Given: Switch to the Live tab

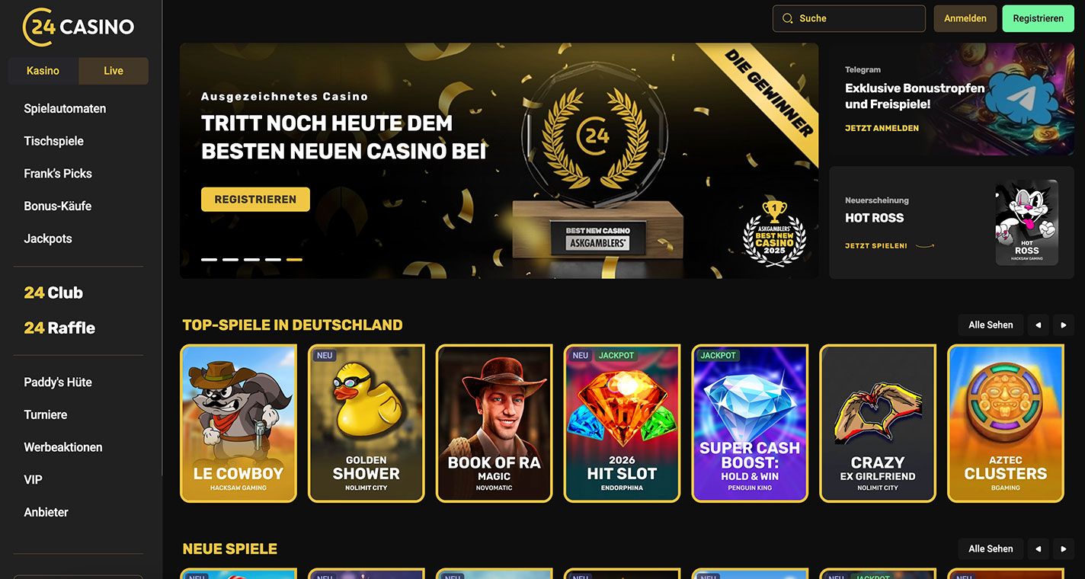Looking at the screenshot, I should [x=114, y=71].
